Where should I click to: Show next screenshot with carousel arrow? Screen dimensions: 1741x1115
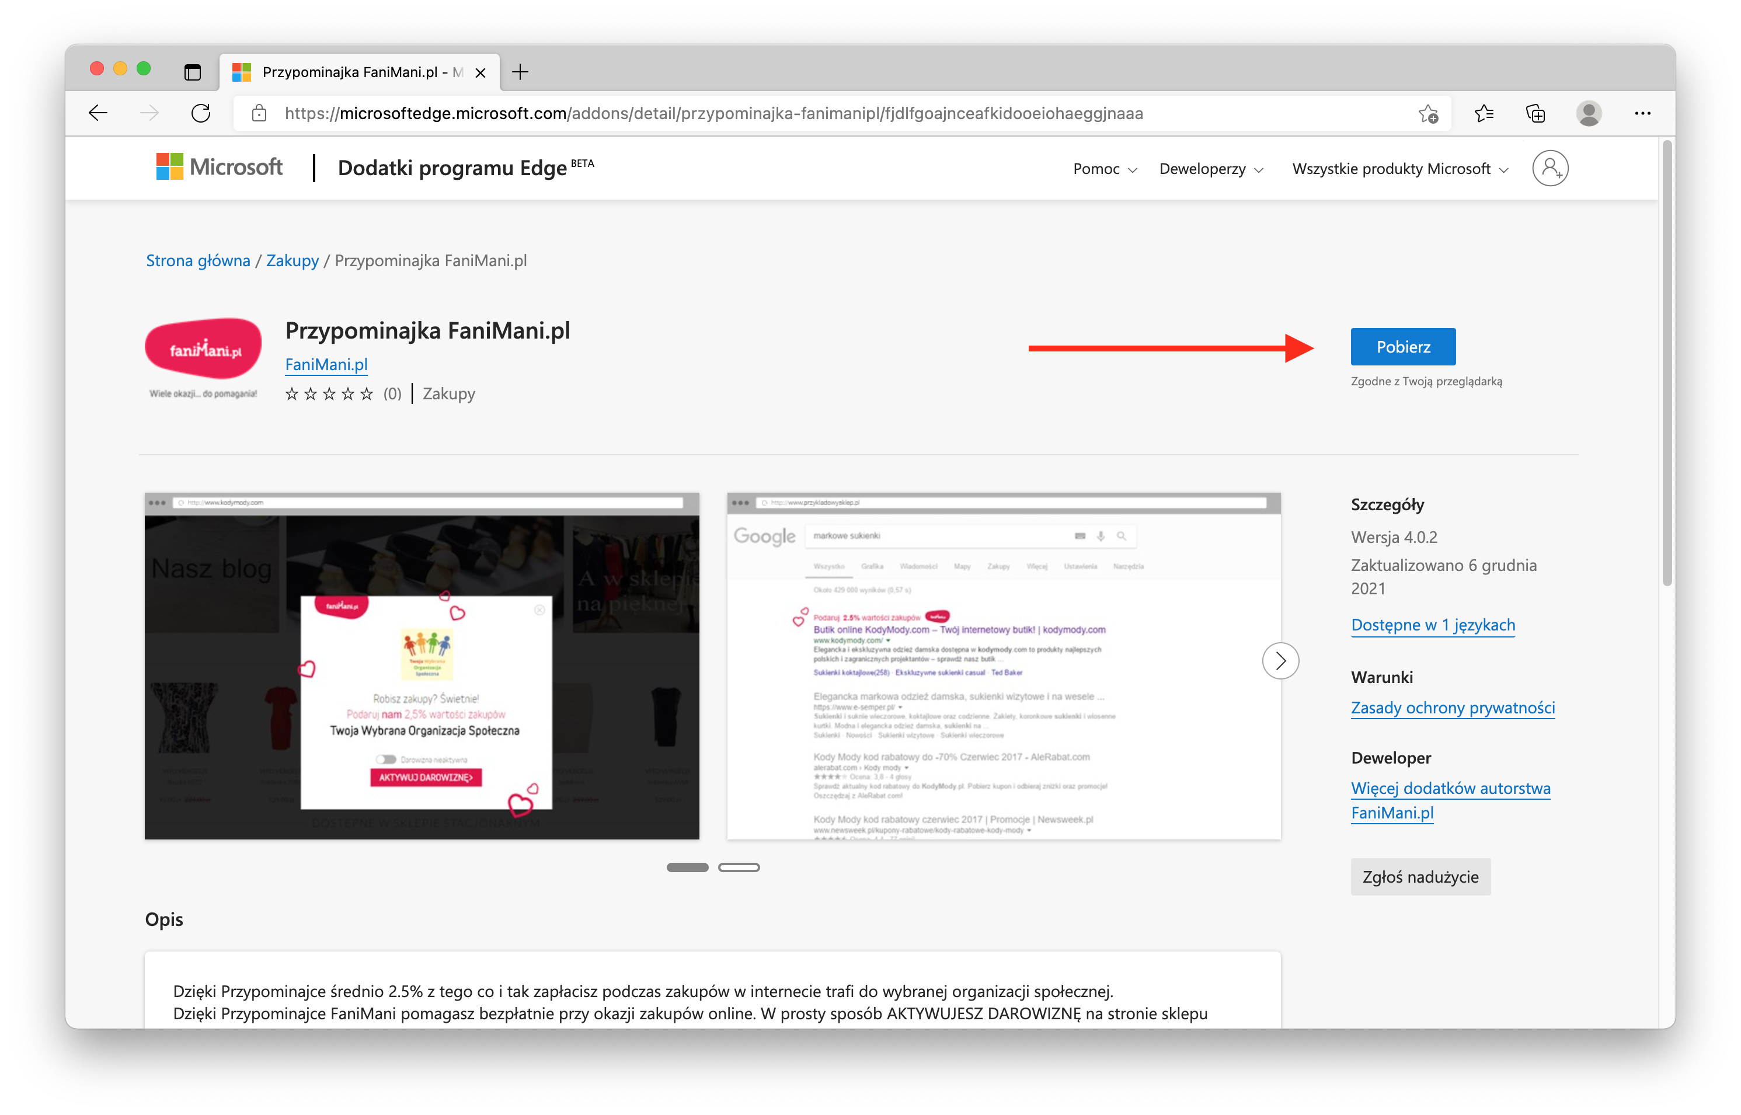coord(1280,660)
